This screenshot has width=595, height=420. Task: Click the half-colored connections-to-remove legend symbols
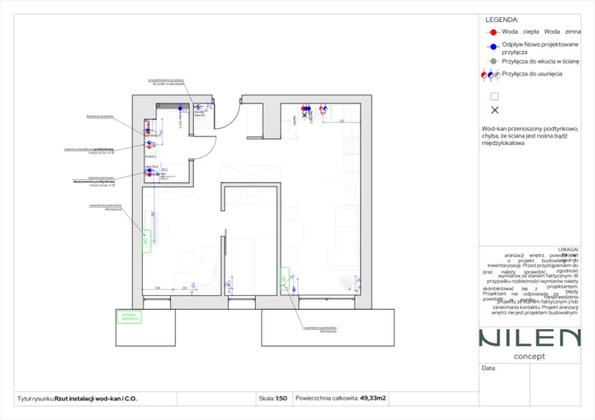(x=490, y=75)
